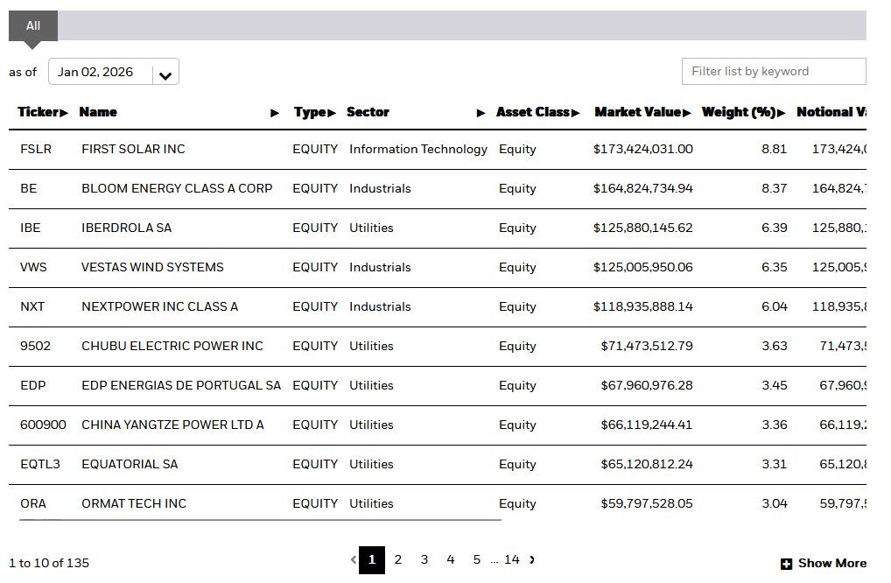This screenshot has height=583, width=891.
Task: Click the Notional Value column header
Action: tap(831, 112)
